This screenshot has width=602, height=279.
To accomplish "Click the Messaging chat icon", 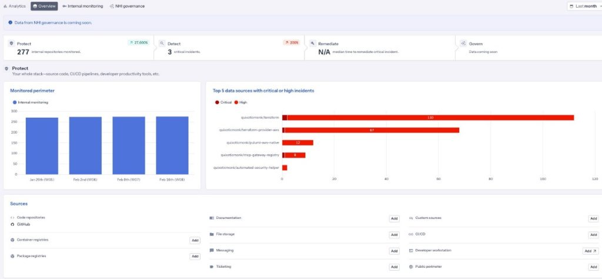I will pyautogui.click(x=212, y=250).
